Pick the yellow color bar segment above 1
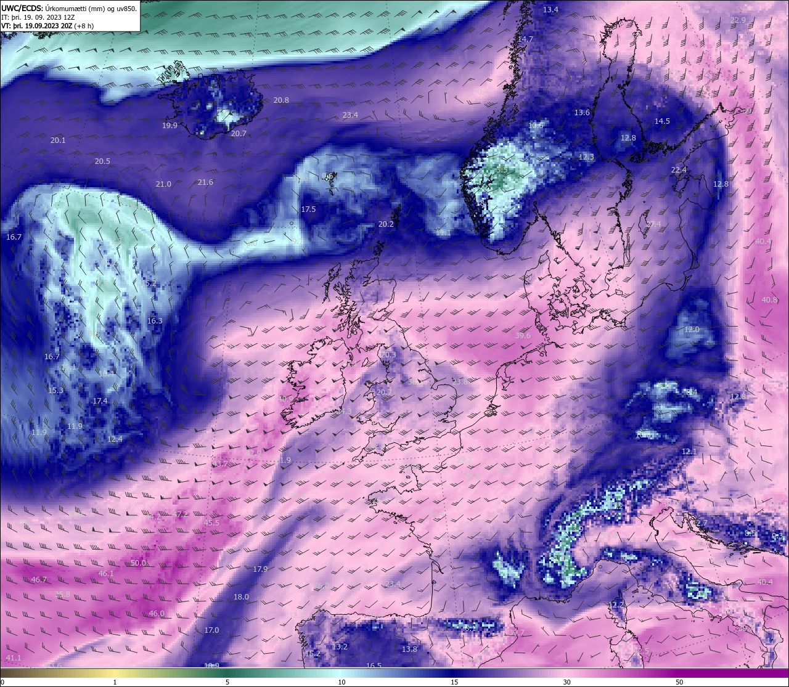789x687 pixels. pyautogui.click(x=115, y=673)
